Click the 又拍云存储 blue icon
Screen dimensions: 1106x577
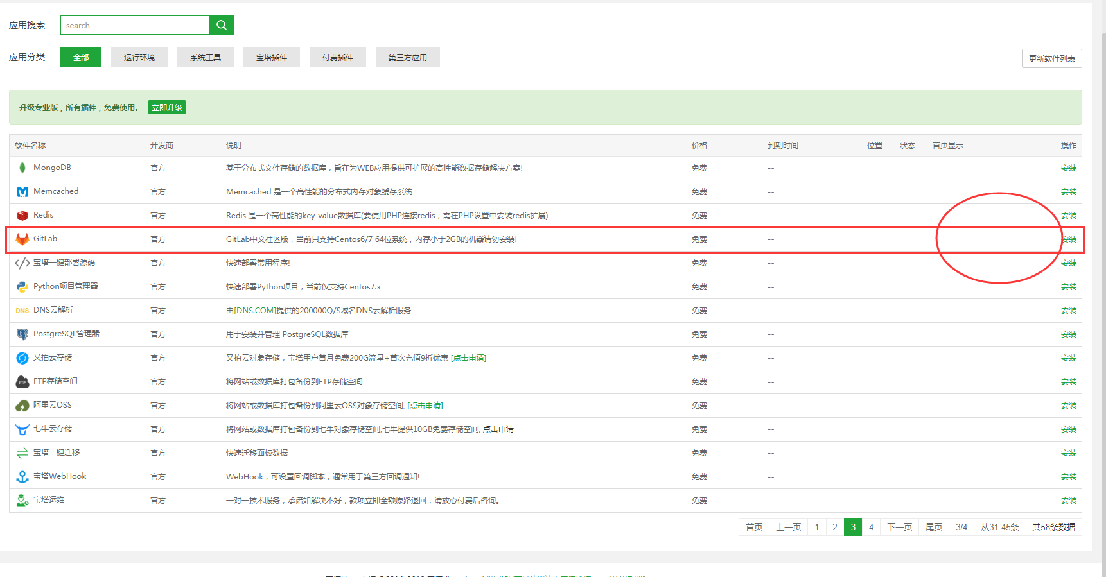click(22, 357)
